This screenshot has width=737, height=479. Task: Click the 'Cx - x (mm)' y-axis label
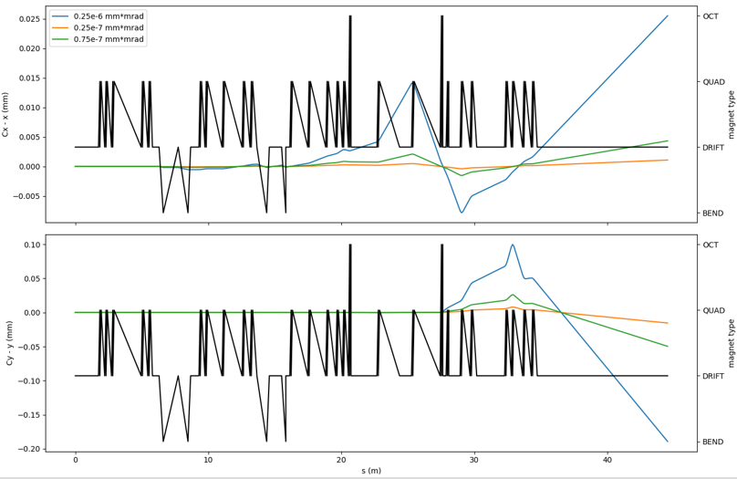[x=7, y=114]
